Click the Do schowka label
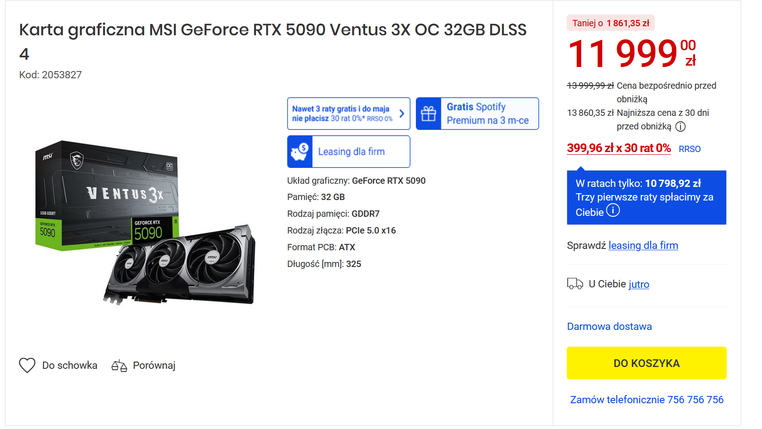The width and height of the screenshot is (762, 429). click(x=70, y=365)
